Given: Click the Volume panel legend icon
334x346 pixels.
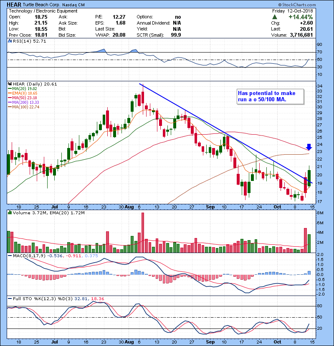Looking at the screenshot, I should coord(10,213).
